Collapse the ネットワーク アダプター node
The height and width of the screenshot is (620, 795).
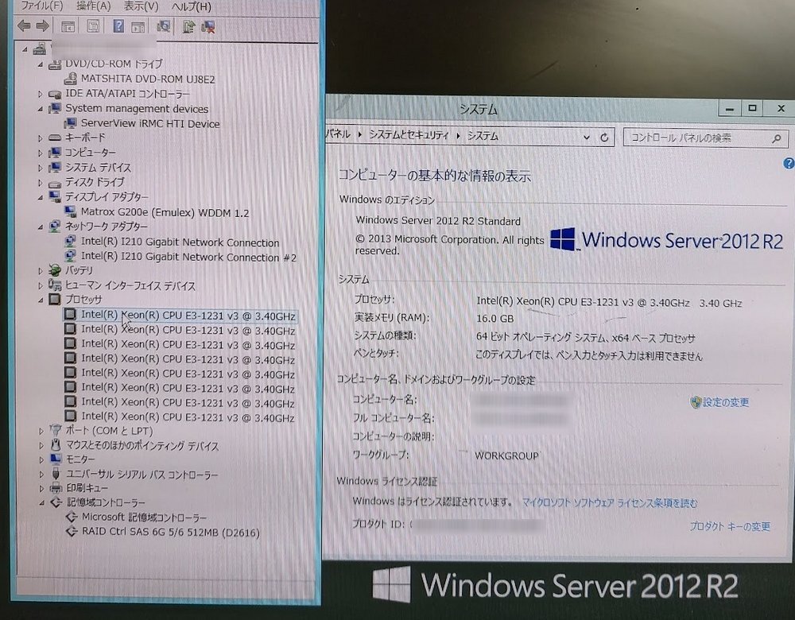(41, 227)
